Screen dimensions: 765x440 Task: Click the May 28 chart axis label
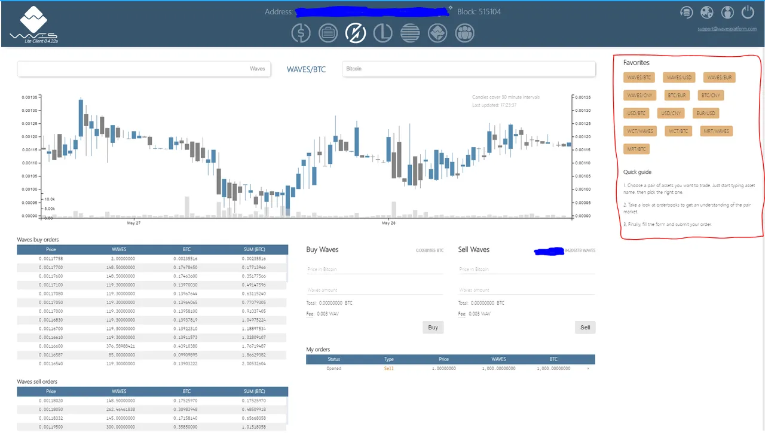pos(388,223)
